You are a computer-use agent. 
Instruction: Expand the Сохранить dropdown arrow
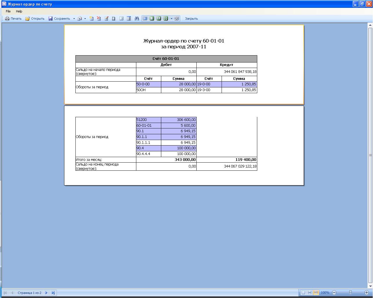(74, 19)
